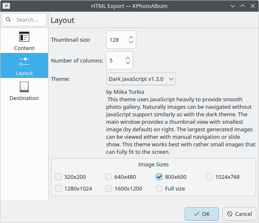
Task: Open the Content page icon
Action: pos(24,37)
